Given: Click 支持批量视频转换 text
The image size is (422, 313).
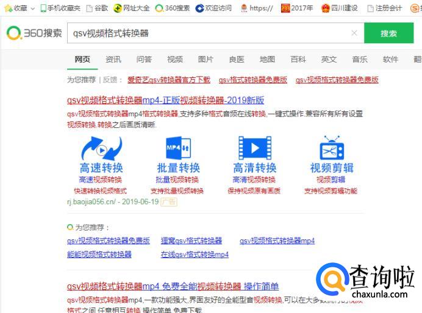Looking at the screenshot, I should pos(177,191).
